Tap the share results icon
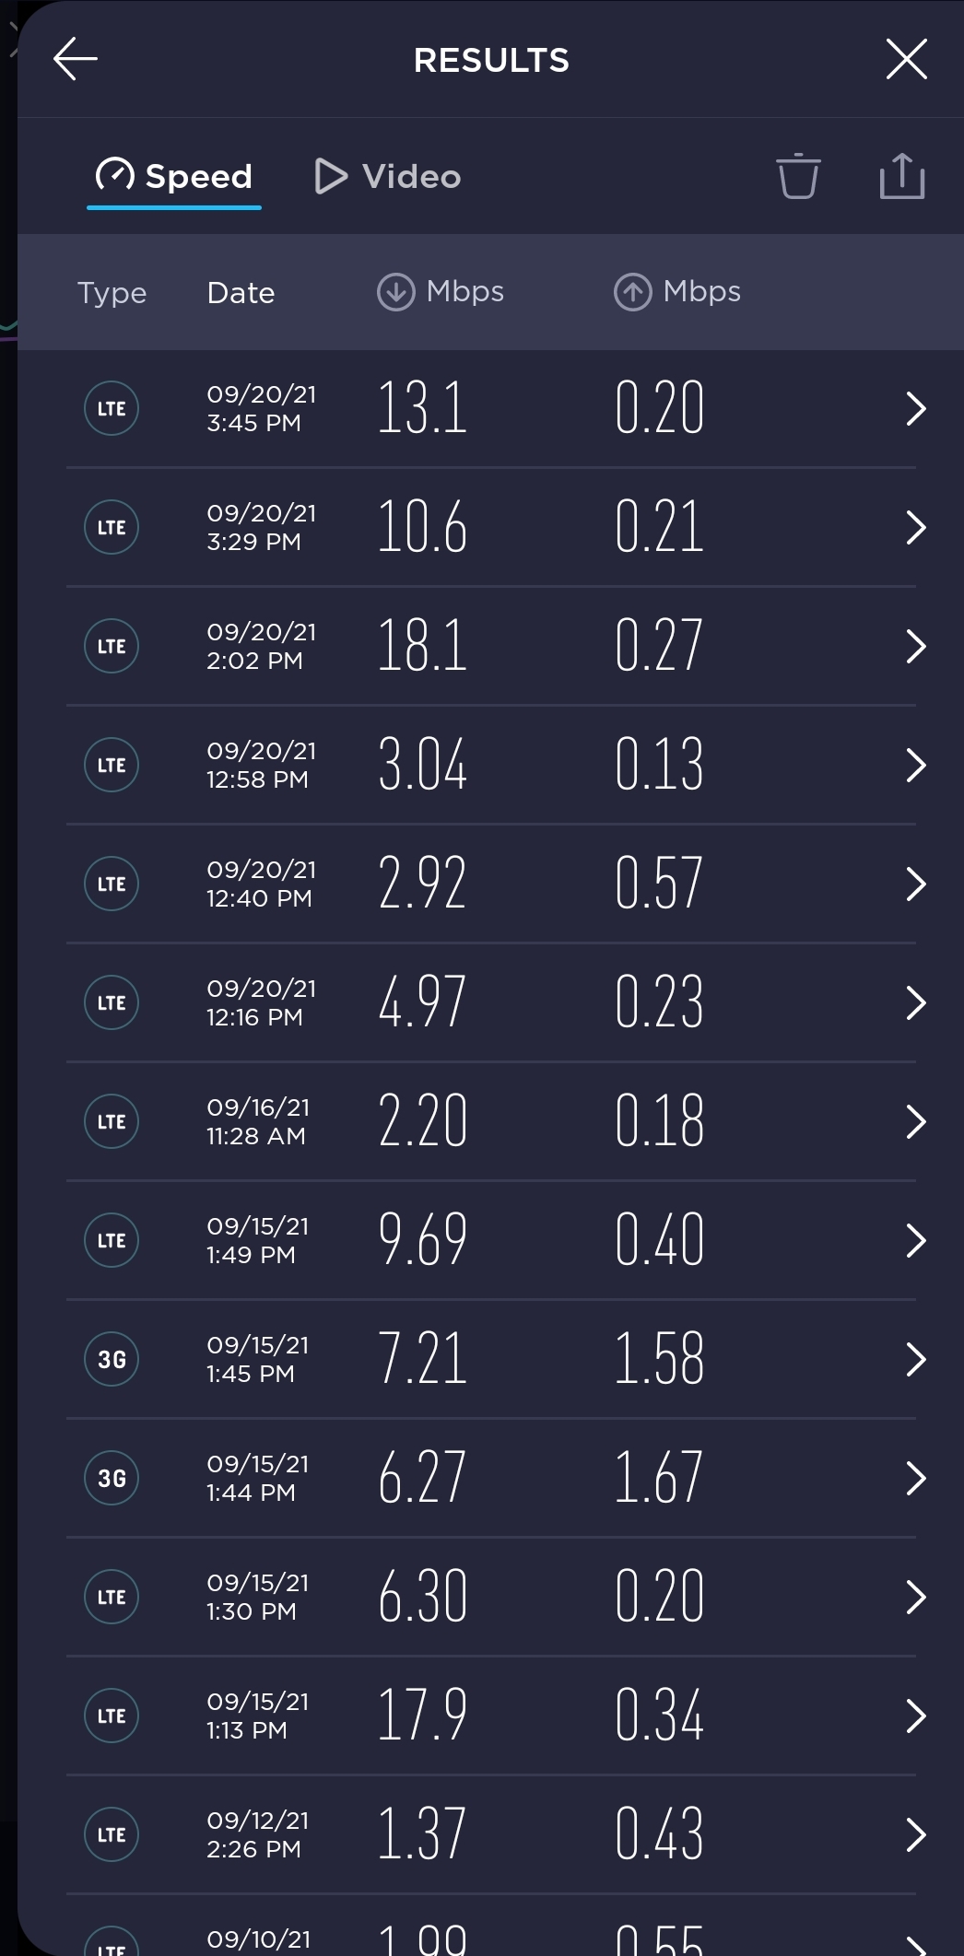 [901, 176]
